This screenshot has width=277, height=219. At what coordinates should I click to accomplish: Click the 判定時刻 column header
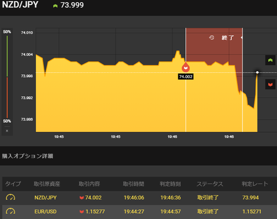[170, 184]
